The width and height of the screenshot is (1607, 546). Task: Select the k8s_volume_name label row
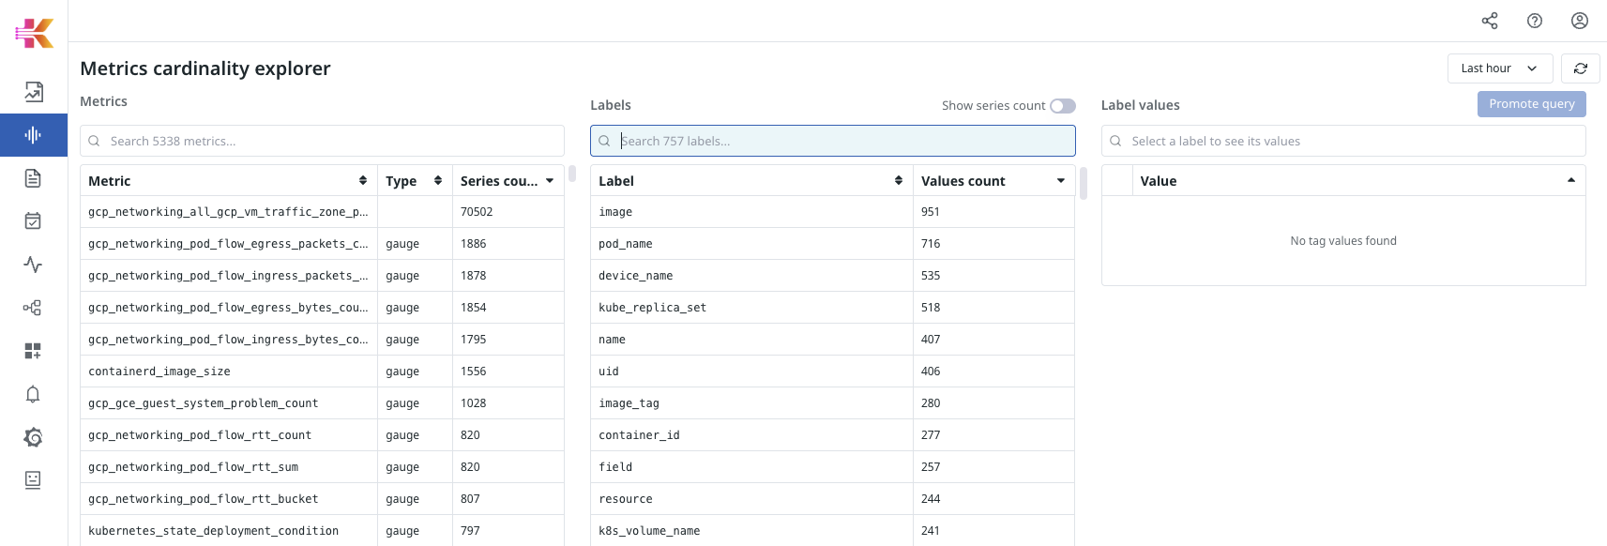833,531
